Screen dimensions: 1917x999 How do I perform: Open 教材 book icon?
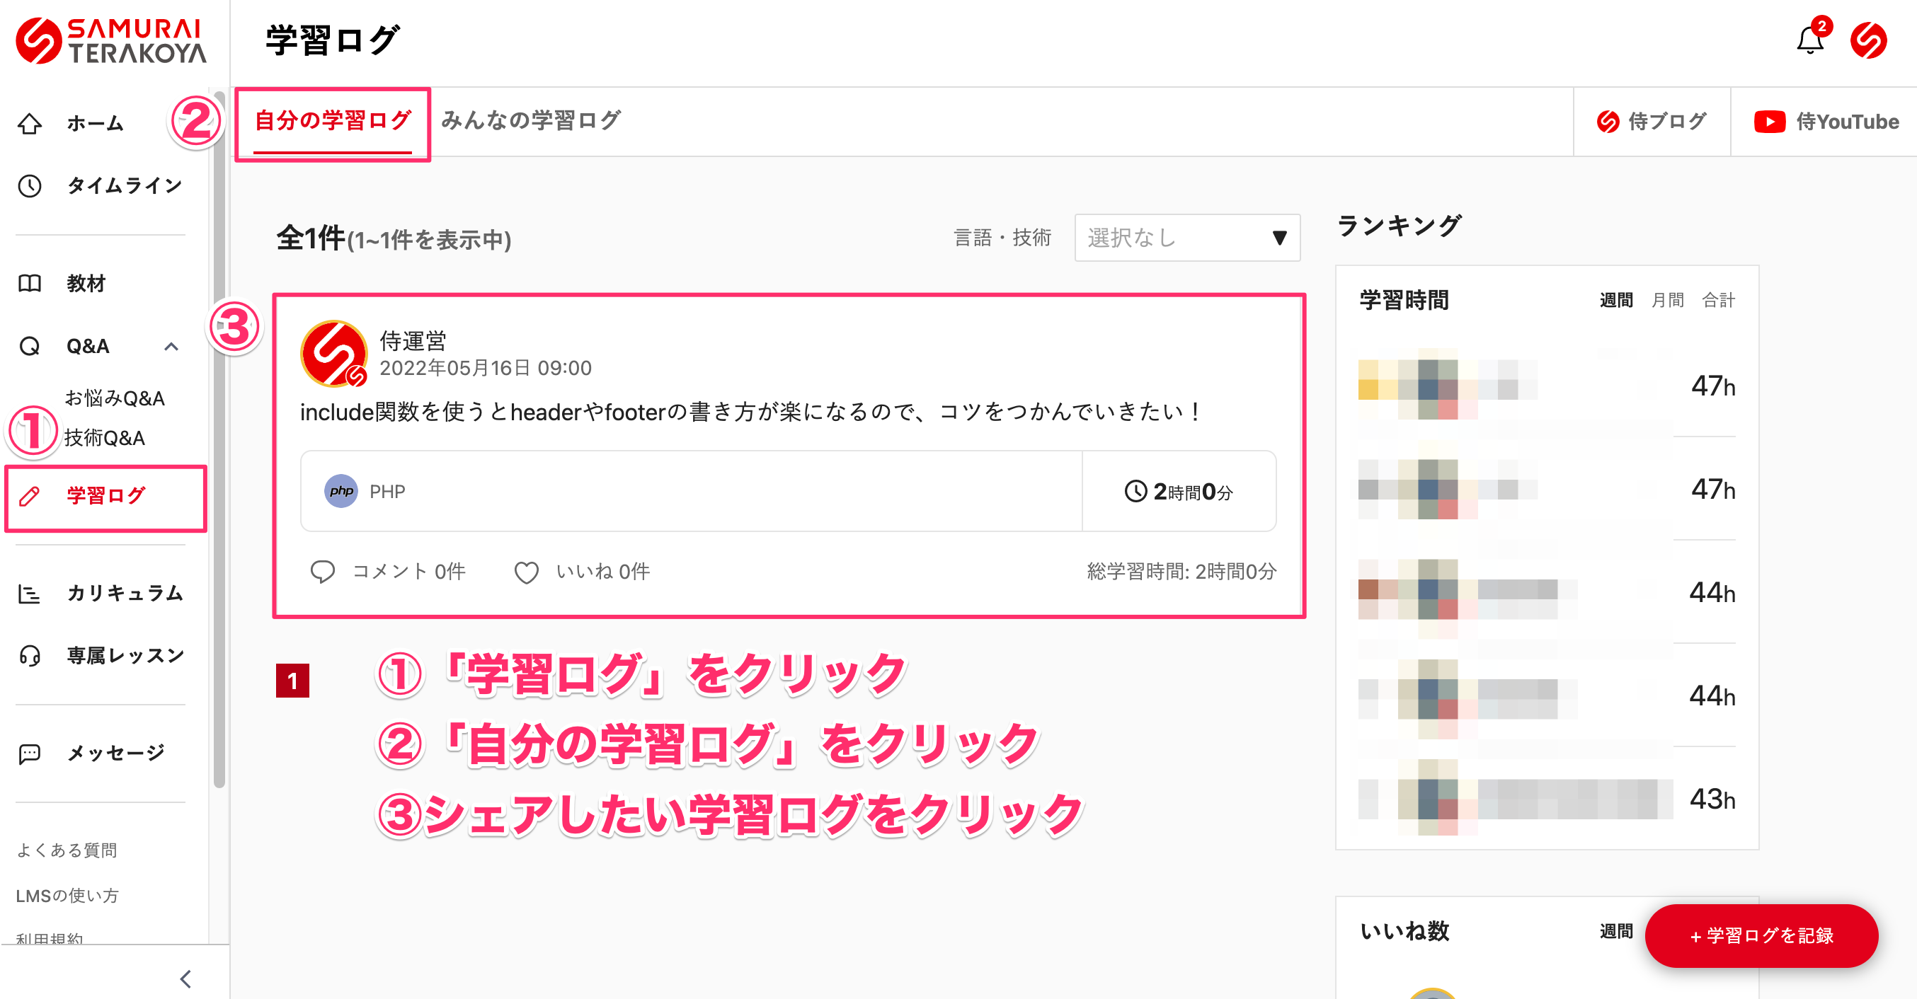(30, 284)
